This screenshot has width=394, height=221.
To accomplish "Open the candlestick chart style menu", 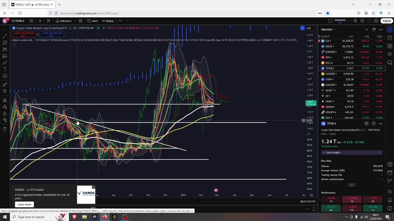I will [x=49, y=21].
